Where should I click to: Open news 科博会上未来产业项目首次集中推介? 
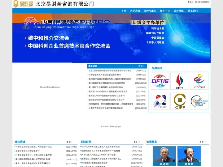point(105,75)
